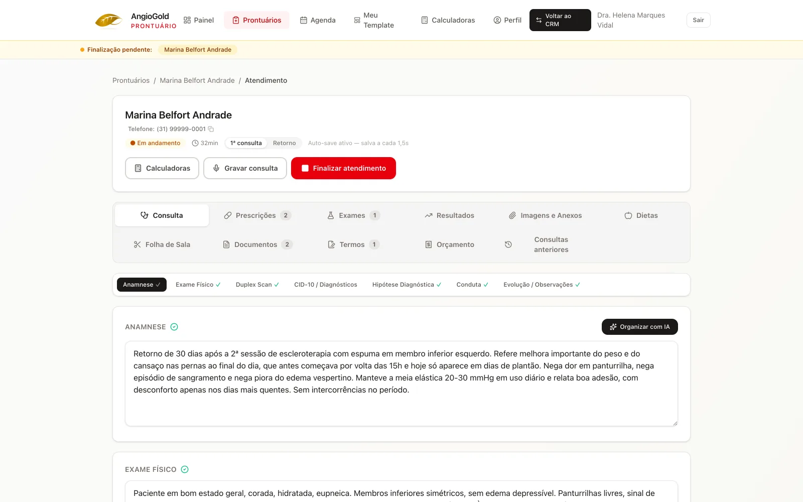This screenshot has height=502, width=803.
Task: Open the Orçamento tab
Action: (x=449, y=244)
